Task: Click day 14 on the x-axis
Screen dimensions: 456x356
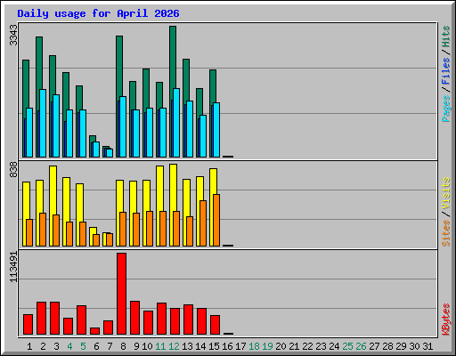Action: (200, 346)
